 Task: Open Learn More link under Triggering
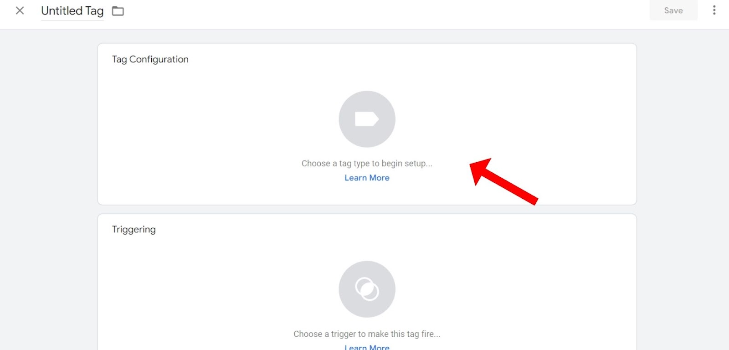(367, 347)
